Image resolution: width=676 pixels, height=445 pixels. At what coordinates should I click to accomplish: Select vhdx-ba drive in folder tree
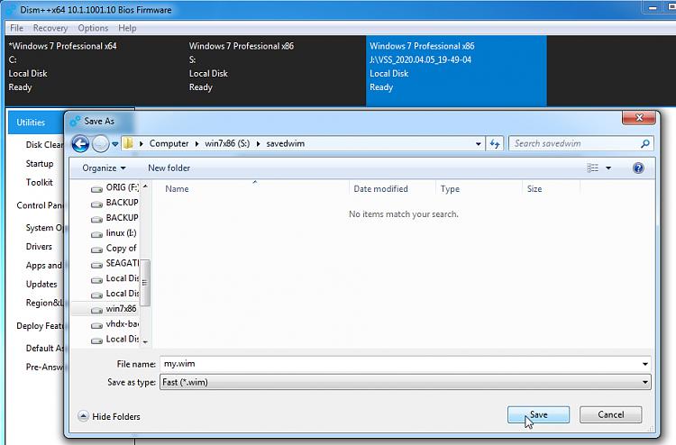123,324
